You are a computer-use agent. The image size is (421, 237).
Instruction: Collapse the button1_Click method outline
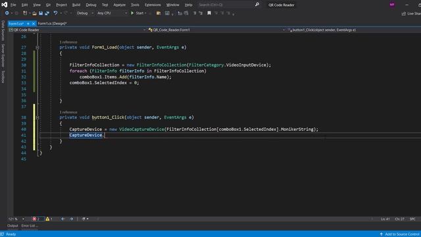pyautogui.click(x=37, y=118)
